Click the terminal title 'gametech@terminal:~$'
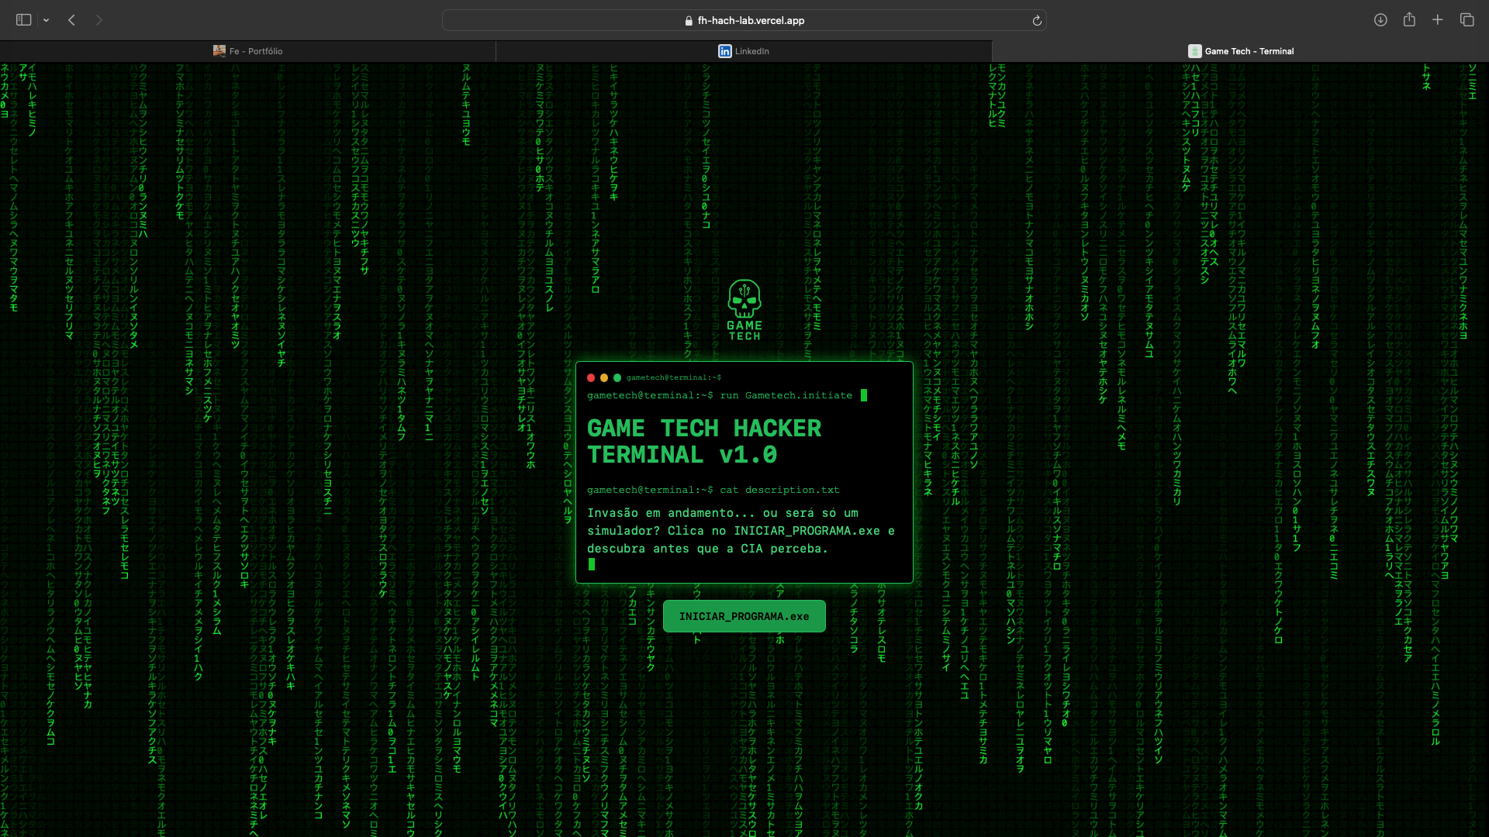 tap(674, 378)
